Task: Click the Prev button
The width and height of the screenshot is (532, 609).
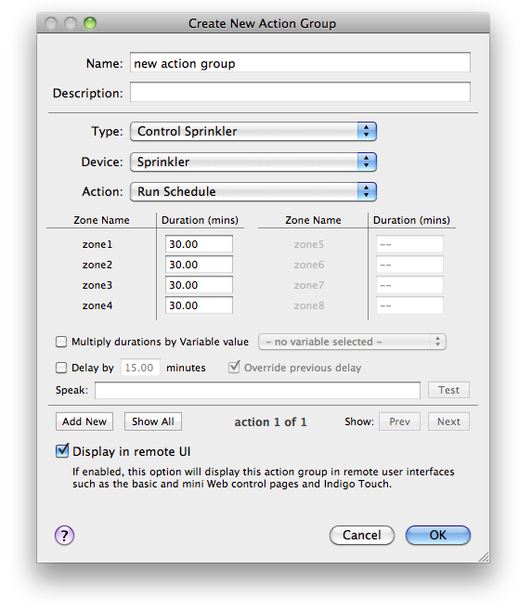Action: pos(399,421)
